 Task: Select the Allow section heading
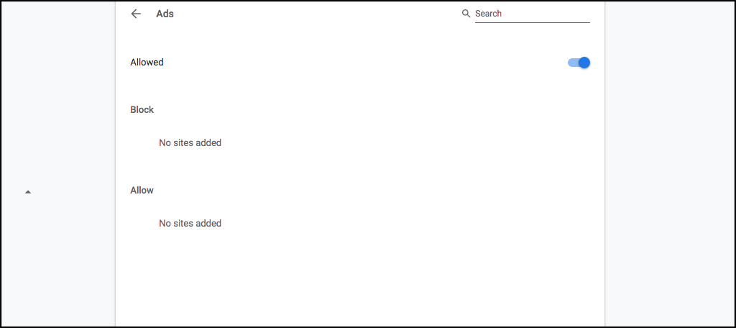(142, 191)
